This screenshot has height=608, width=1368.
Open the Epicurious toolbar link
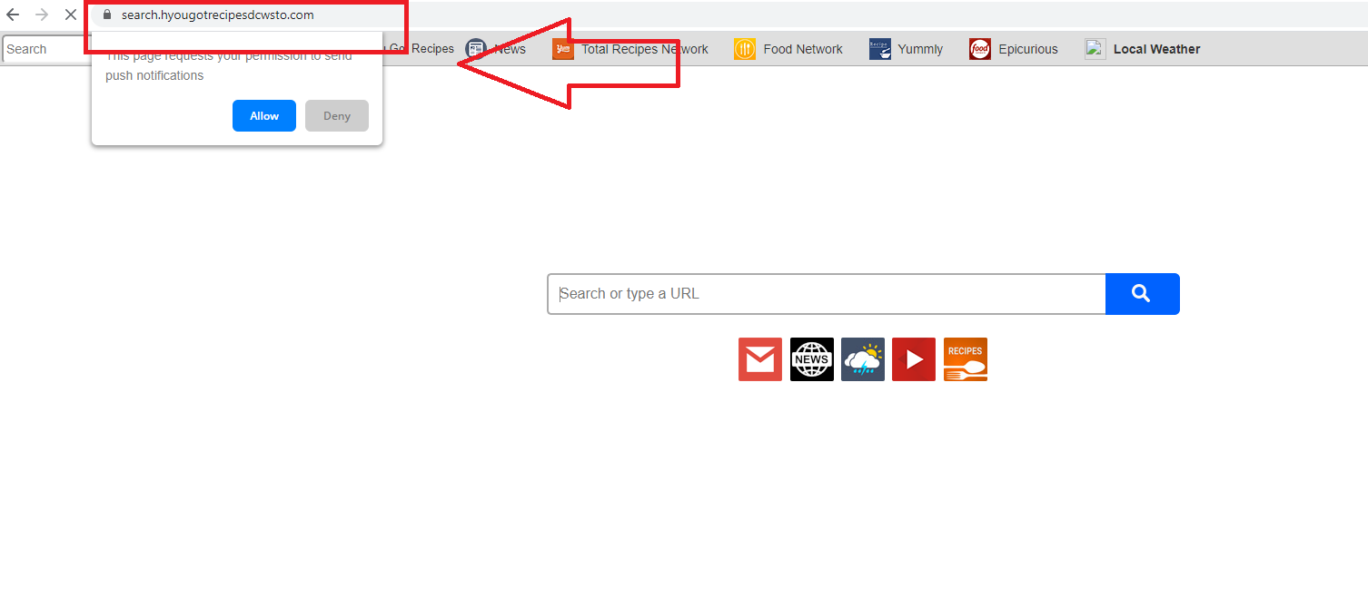tap(1014, 49)
